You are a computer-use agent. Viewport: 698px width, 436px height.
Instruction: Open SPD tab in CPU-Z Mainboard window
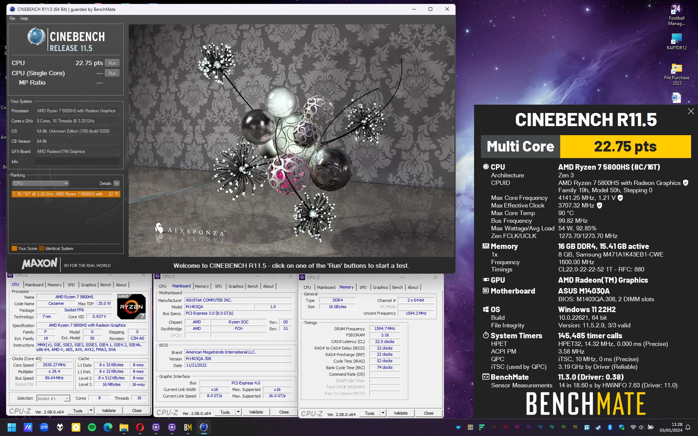[218, 286]
